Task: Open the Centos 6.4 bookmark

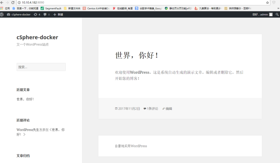Action: pyautogui.click(x=96, y=8)
